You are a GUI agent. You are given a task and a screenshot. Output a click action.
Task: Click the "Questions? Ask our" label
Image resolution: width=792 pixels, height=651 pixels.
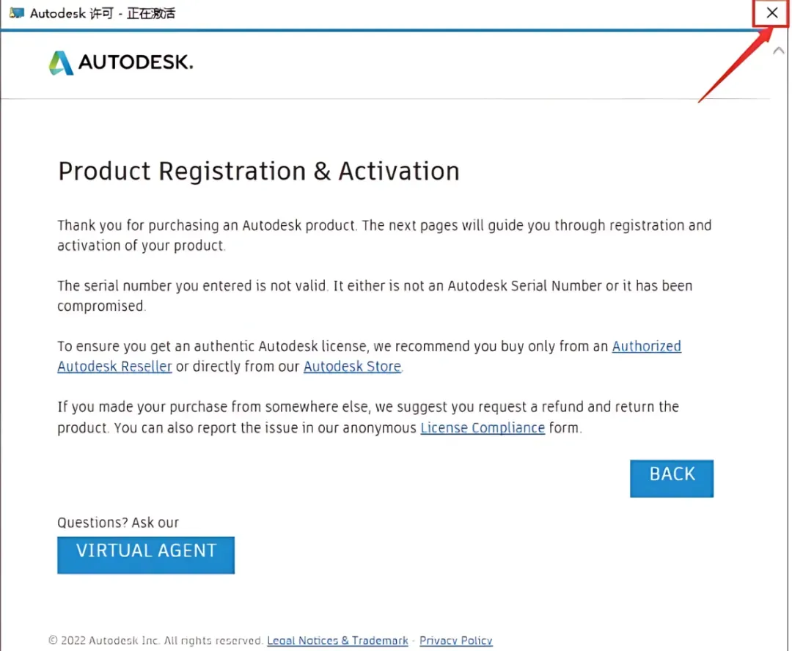click(x=118, y=523)
